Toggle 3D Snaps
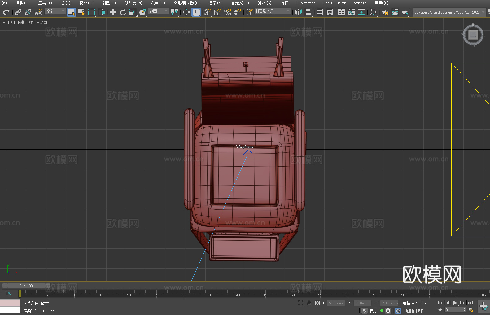 pos(208,12)
